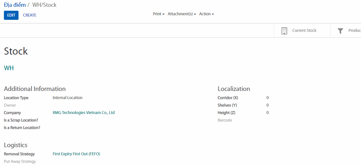Click the Current Stock text label

point(304,31)
